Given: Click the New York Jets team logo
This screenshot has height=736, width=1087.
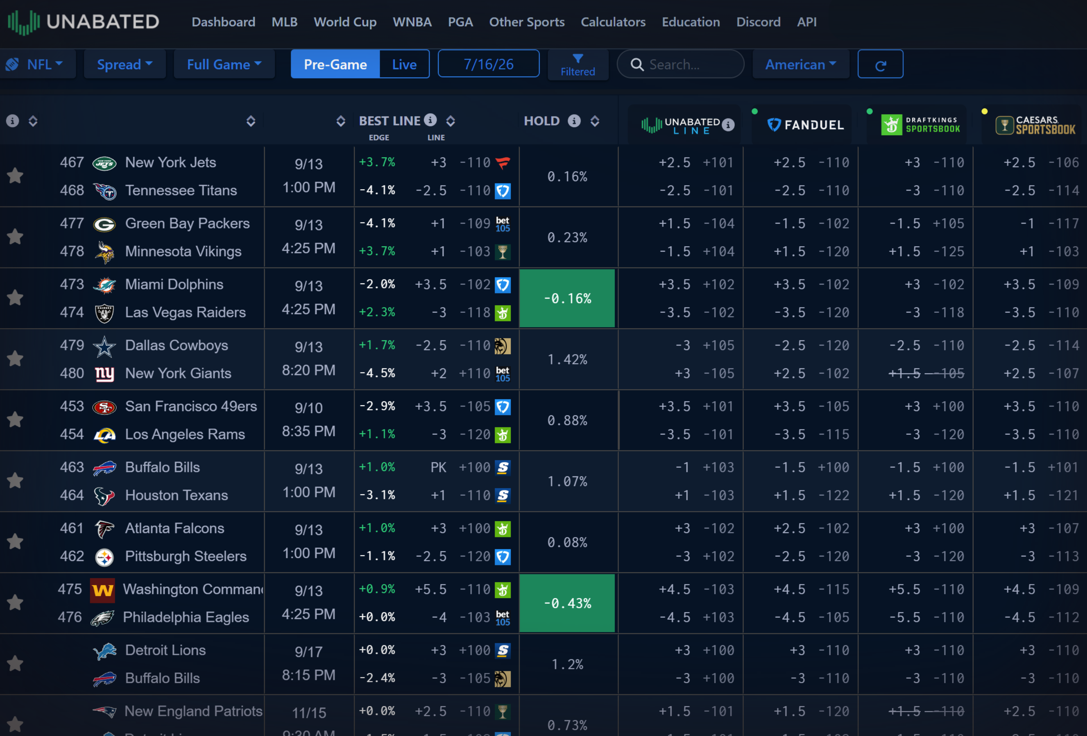Looking at the screenshot, I should (x=104, y=163).
